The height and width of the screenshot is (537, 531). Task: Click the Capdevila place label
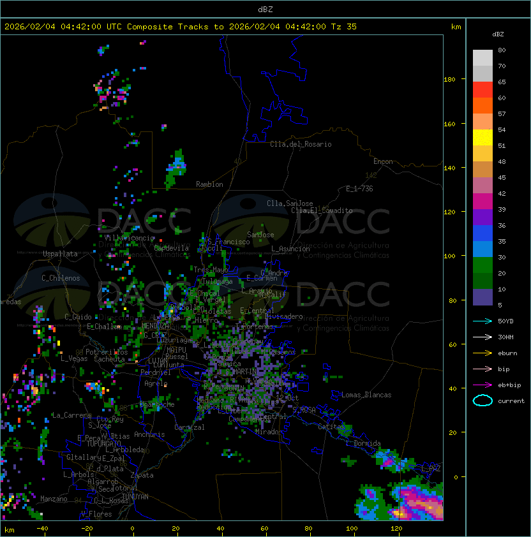172,248
